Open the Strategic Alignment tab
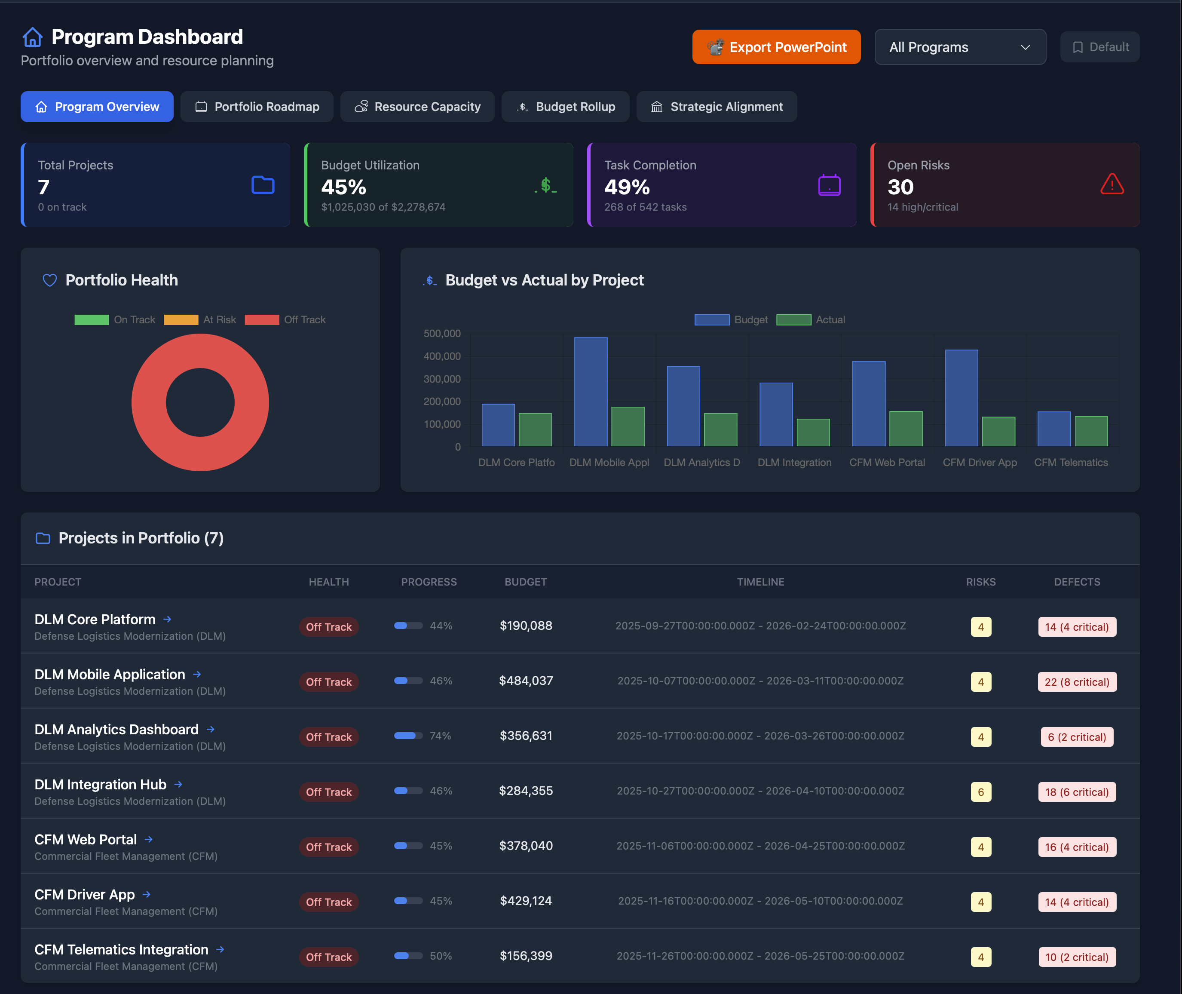Screen dimensions: 1182x994 tap(717, 107)
